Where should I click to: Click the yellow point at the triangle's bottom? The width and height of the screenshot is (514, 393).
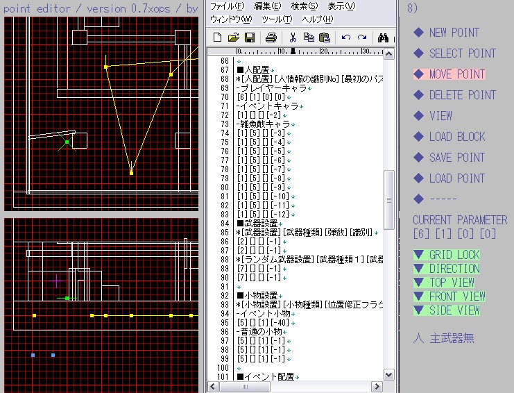[131, 172]
